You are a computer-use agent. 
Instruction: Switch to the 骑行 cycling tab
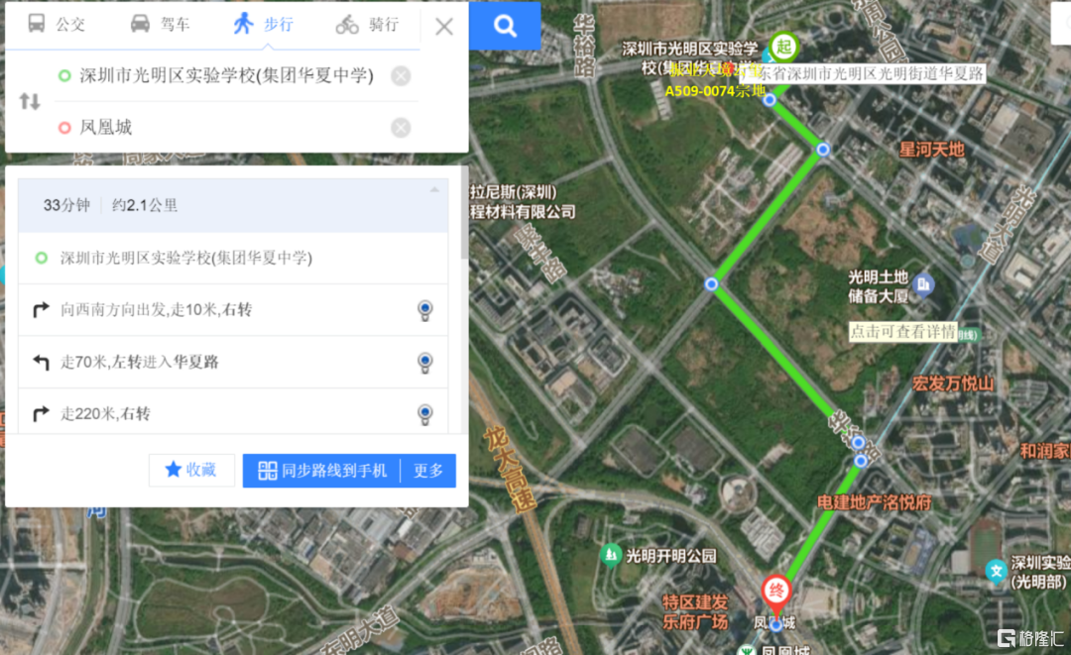point(368,25)
